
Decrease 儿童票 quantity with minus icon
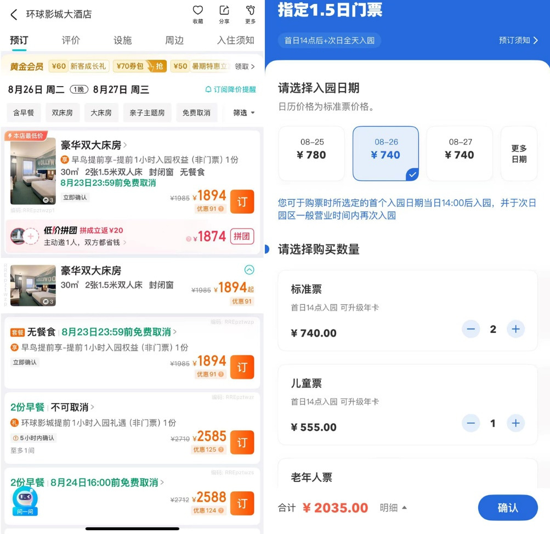pos(470,423)
